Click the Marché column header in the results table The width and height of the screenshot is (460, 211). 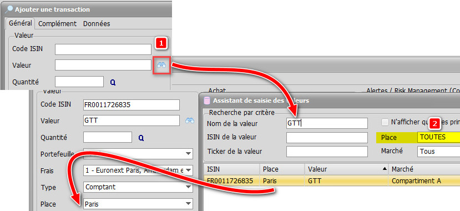coord(424,169)
